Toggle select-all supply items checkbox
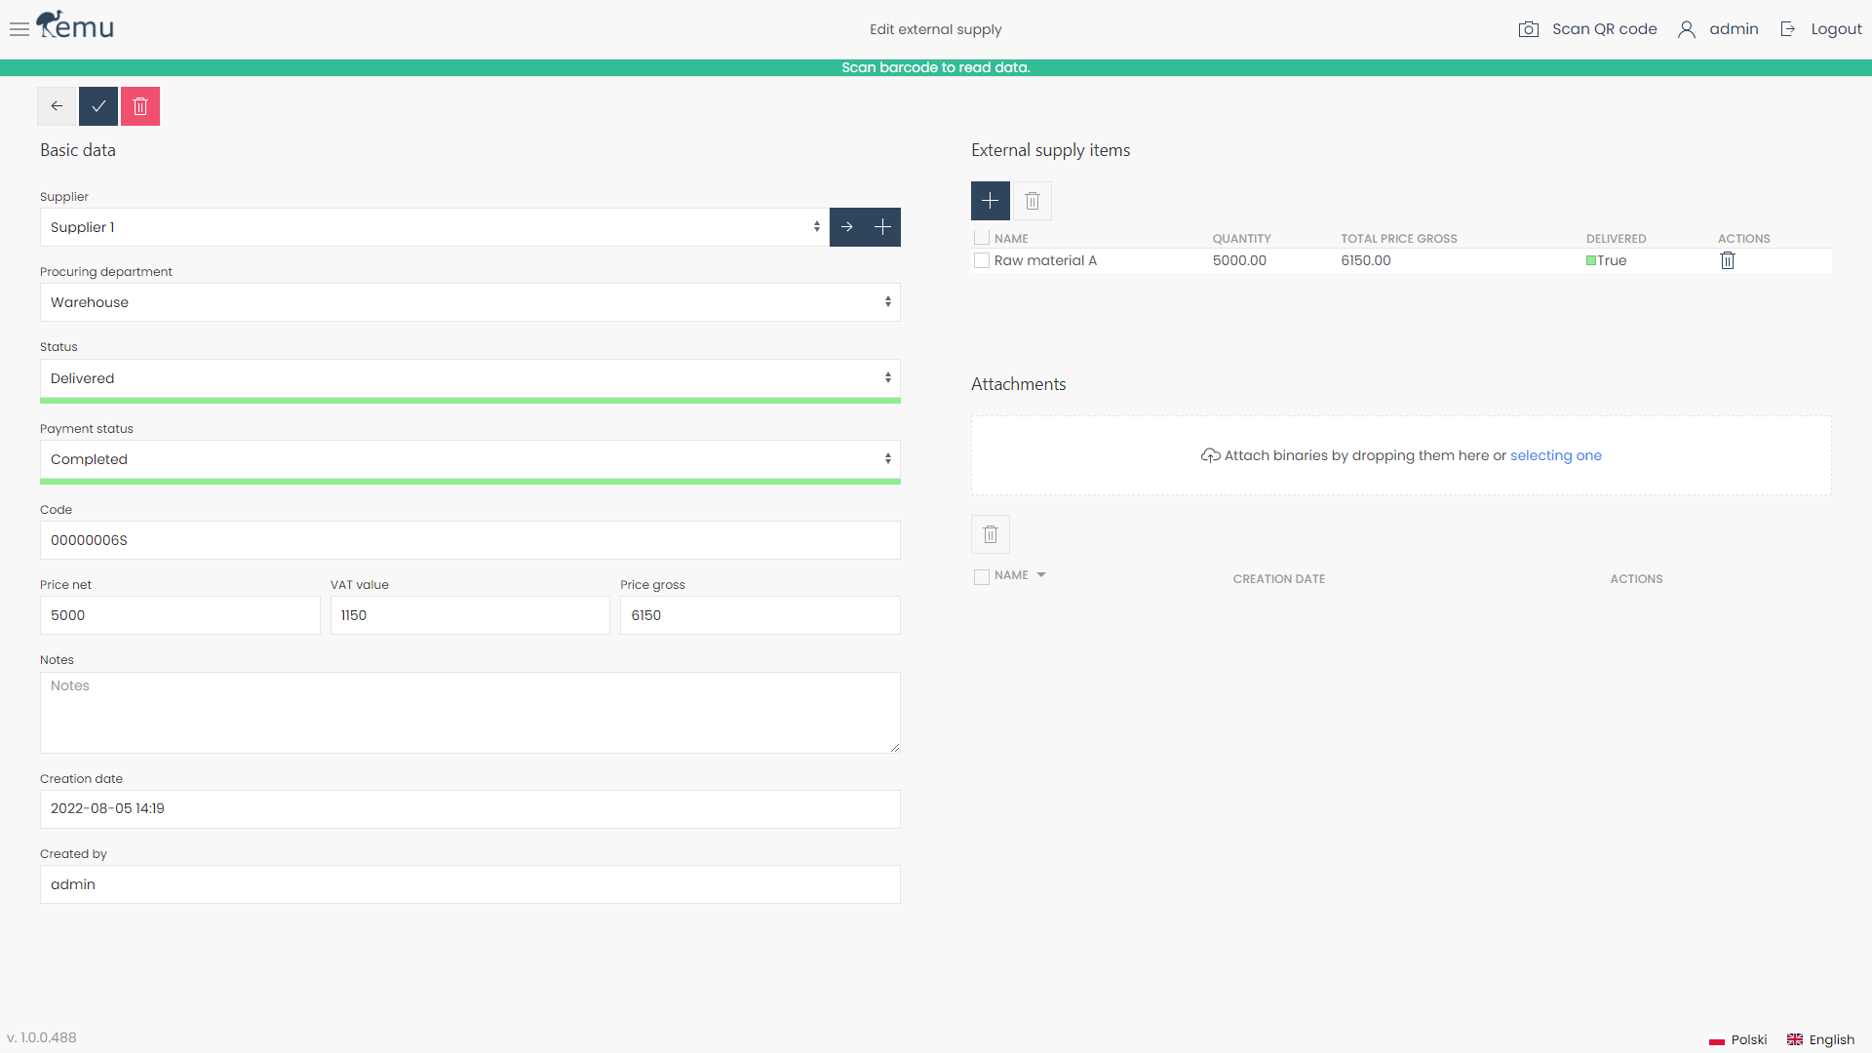 coord(982,238)
